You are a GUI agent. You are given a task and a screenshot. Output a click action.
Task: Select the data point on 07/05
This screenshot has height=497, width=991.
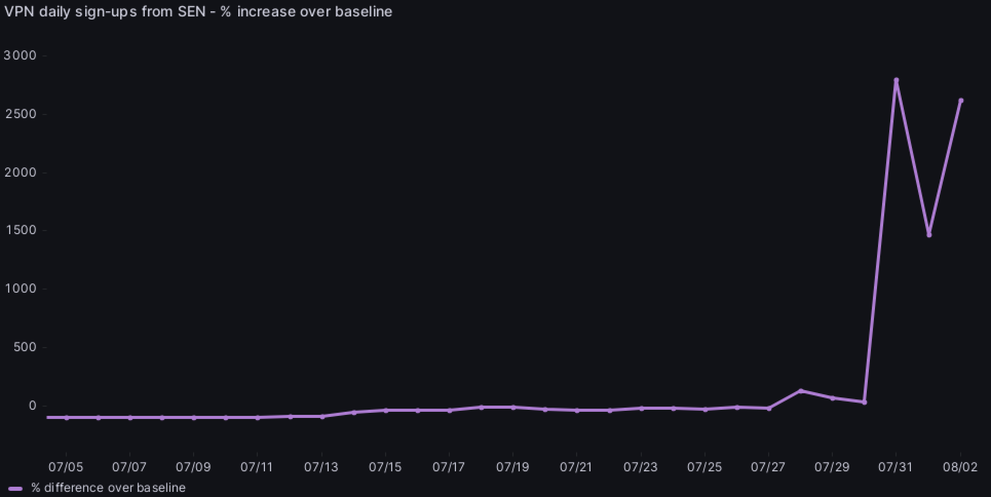tap(66, 417)
